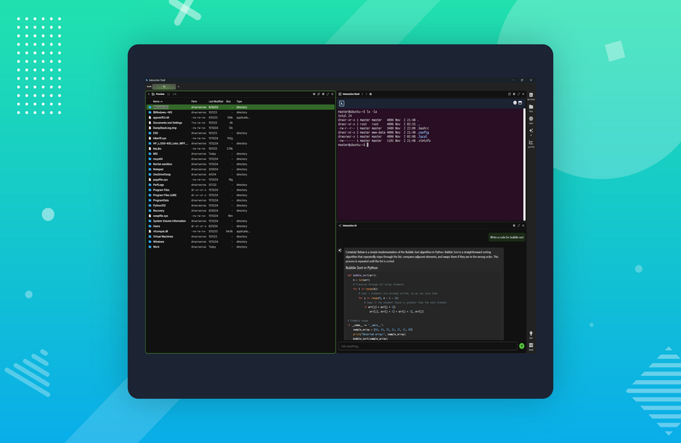Select the ProgramData folder

[x=240, y=200]
